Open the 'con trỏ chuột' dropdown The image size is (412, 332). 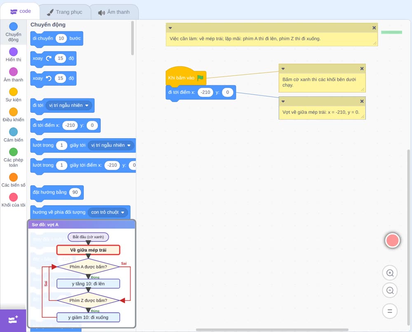(108, 212)
